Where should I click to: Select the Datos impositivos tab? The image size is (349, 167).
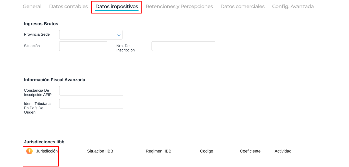[x=117, y=6]
